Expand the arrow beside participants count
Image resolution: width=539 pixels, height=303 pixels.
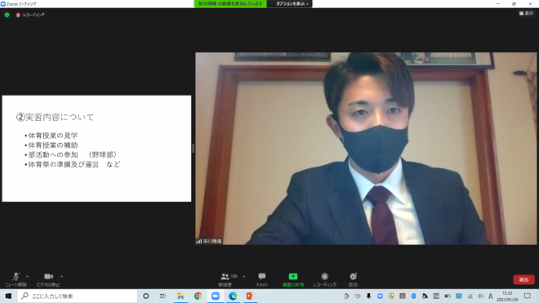point(243,276)
